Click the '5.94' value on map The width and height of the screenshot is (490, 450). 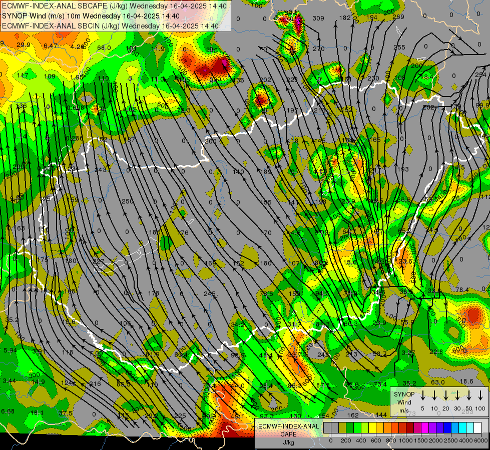[x=11, y=350]
